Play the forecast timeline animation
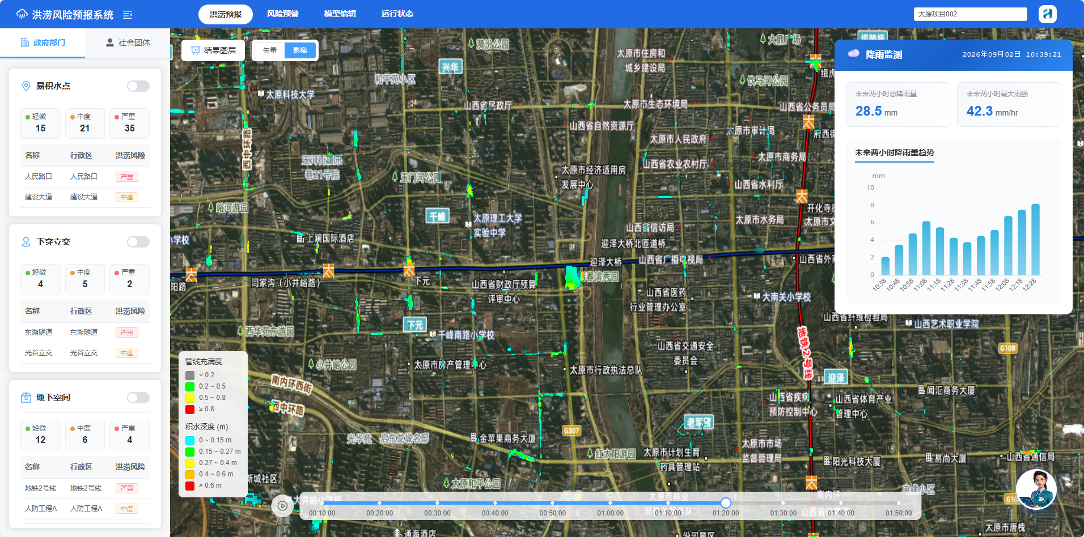 (282, 506)
